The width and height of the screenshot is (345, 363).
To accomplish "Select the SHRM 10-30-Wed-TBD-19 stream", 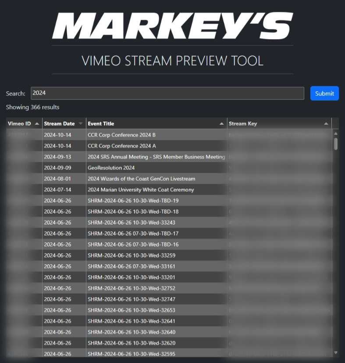I will click(x=133, y=201).
